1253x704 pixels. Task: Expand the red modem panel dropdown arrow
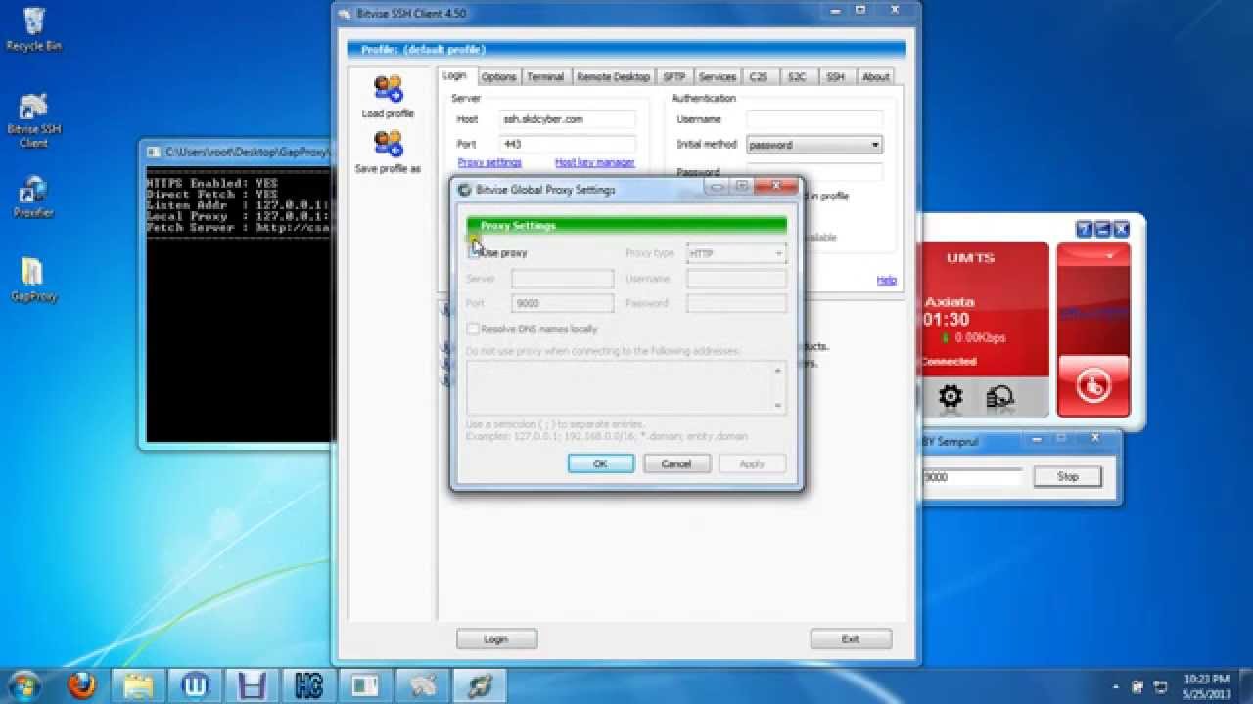pyautogui.click(x=1110, y=255)
